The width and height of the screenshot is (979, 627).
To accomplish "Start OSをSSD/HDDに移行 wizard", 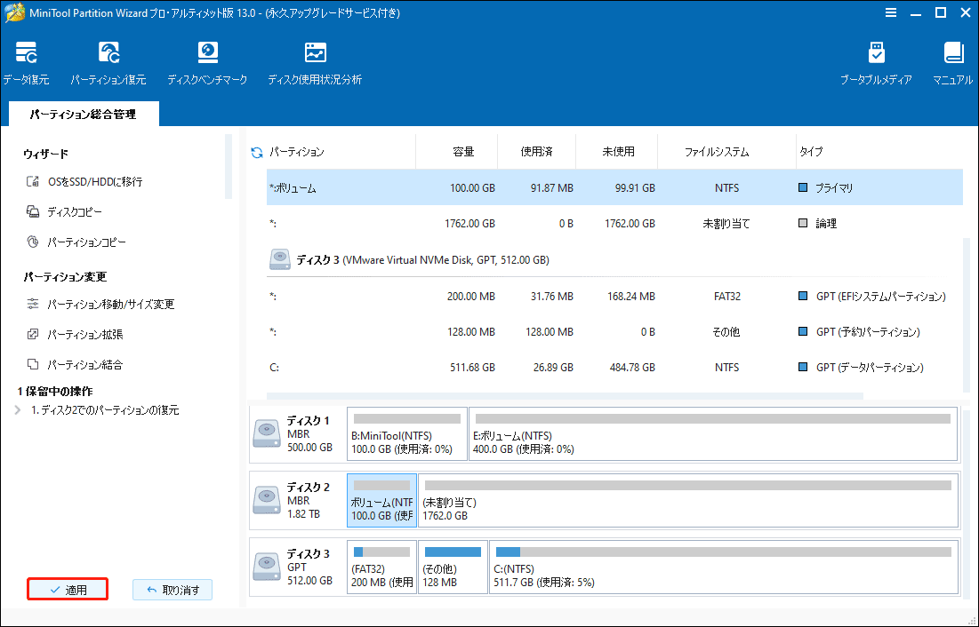I will pos(94,182).
